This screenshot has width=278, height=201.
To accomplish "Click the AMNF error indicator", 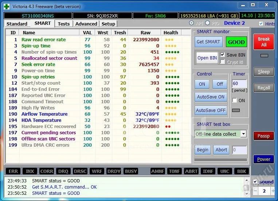I will pos(158,171).
